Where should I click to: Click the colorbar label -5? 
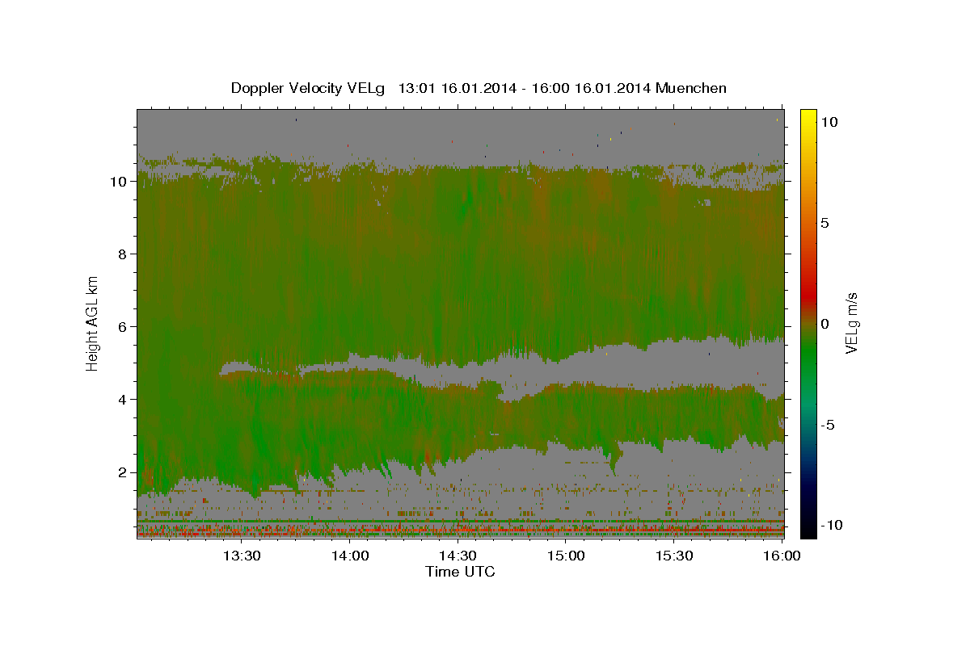click(x=829, y=425)
